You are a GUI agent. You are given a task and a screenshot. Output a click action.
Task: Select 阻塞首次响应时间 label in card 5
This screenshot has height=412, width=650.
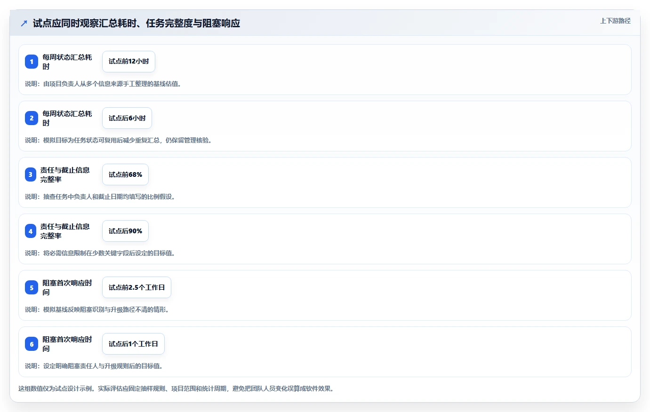(x=67, y=287)
